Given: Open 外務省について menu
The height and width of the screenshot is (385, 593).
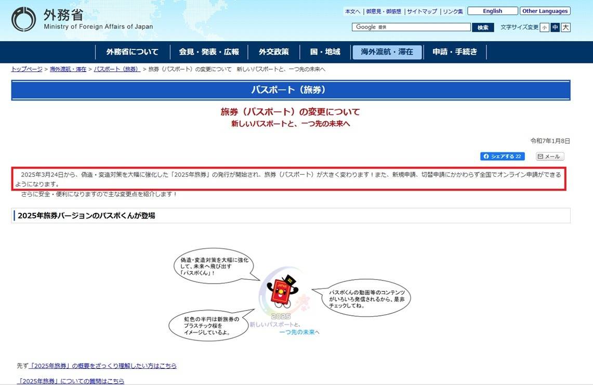Looking at the screenshot, I should (132, 52).
